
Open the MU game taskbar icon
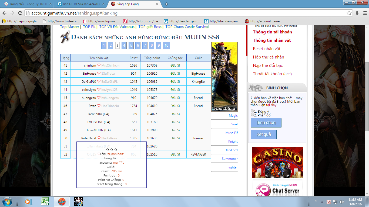tap(78, 202)
